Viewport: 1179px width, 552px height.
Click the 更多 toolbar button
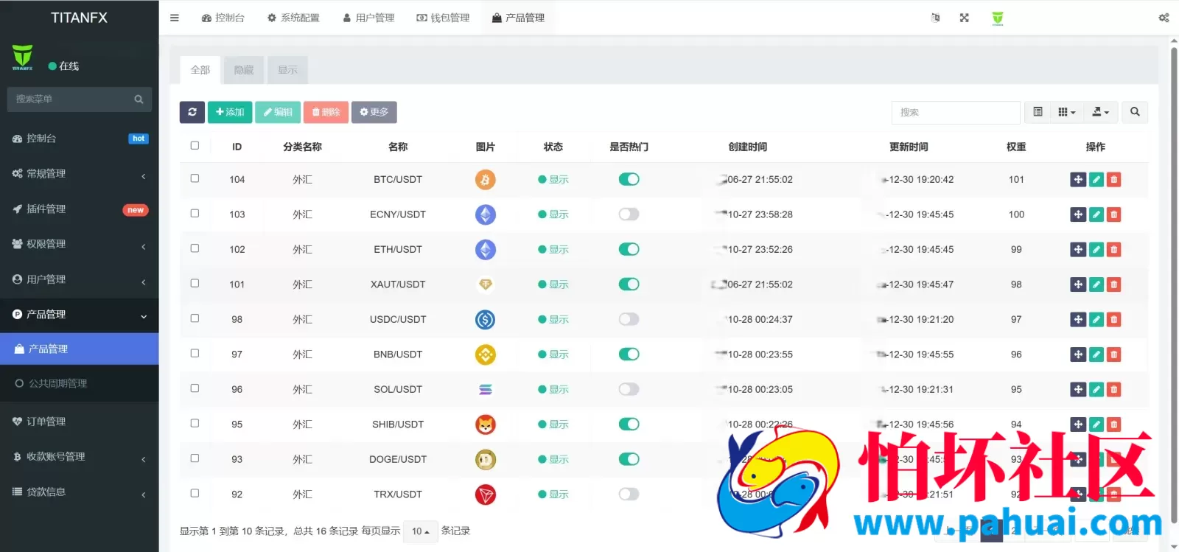tap(374, 112)
